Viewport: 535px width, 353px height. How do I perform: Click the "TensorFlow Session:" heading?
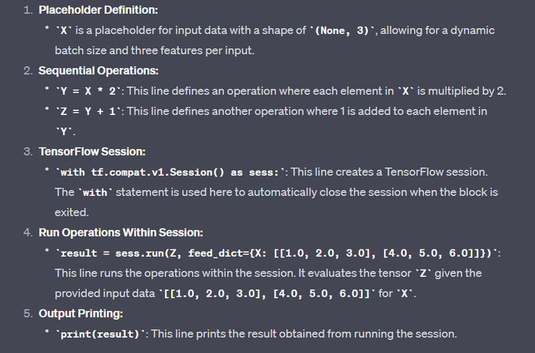point(92,151)
